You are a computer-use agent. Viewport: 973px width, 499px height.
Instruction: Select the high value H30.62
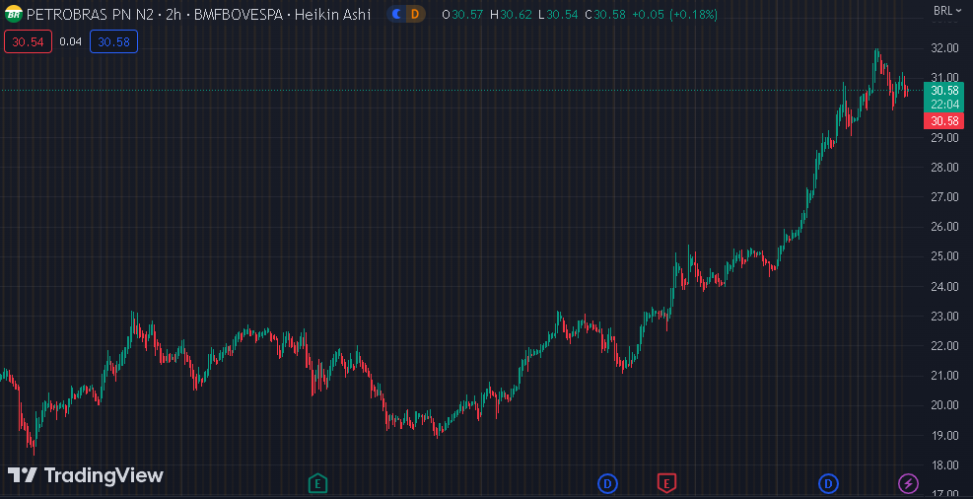point(511,14)
